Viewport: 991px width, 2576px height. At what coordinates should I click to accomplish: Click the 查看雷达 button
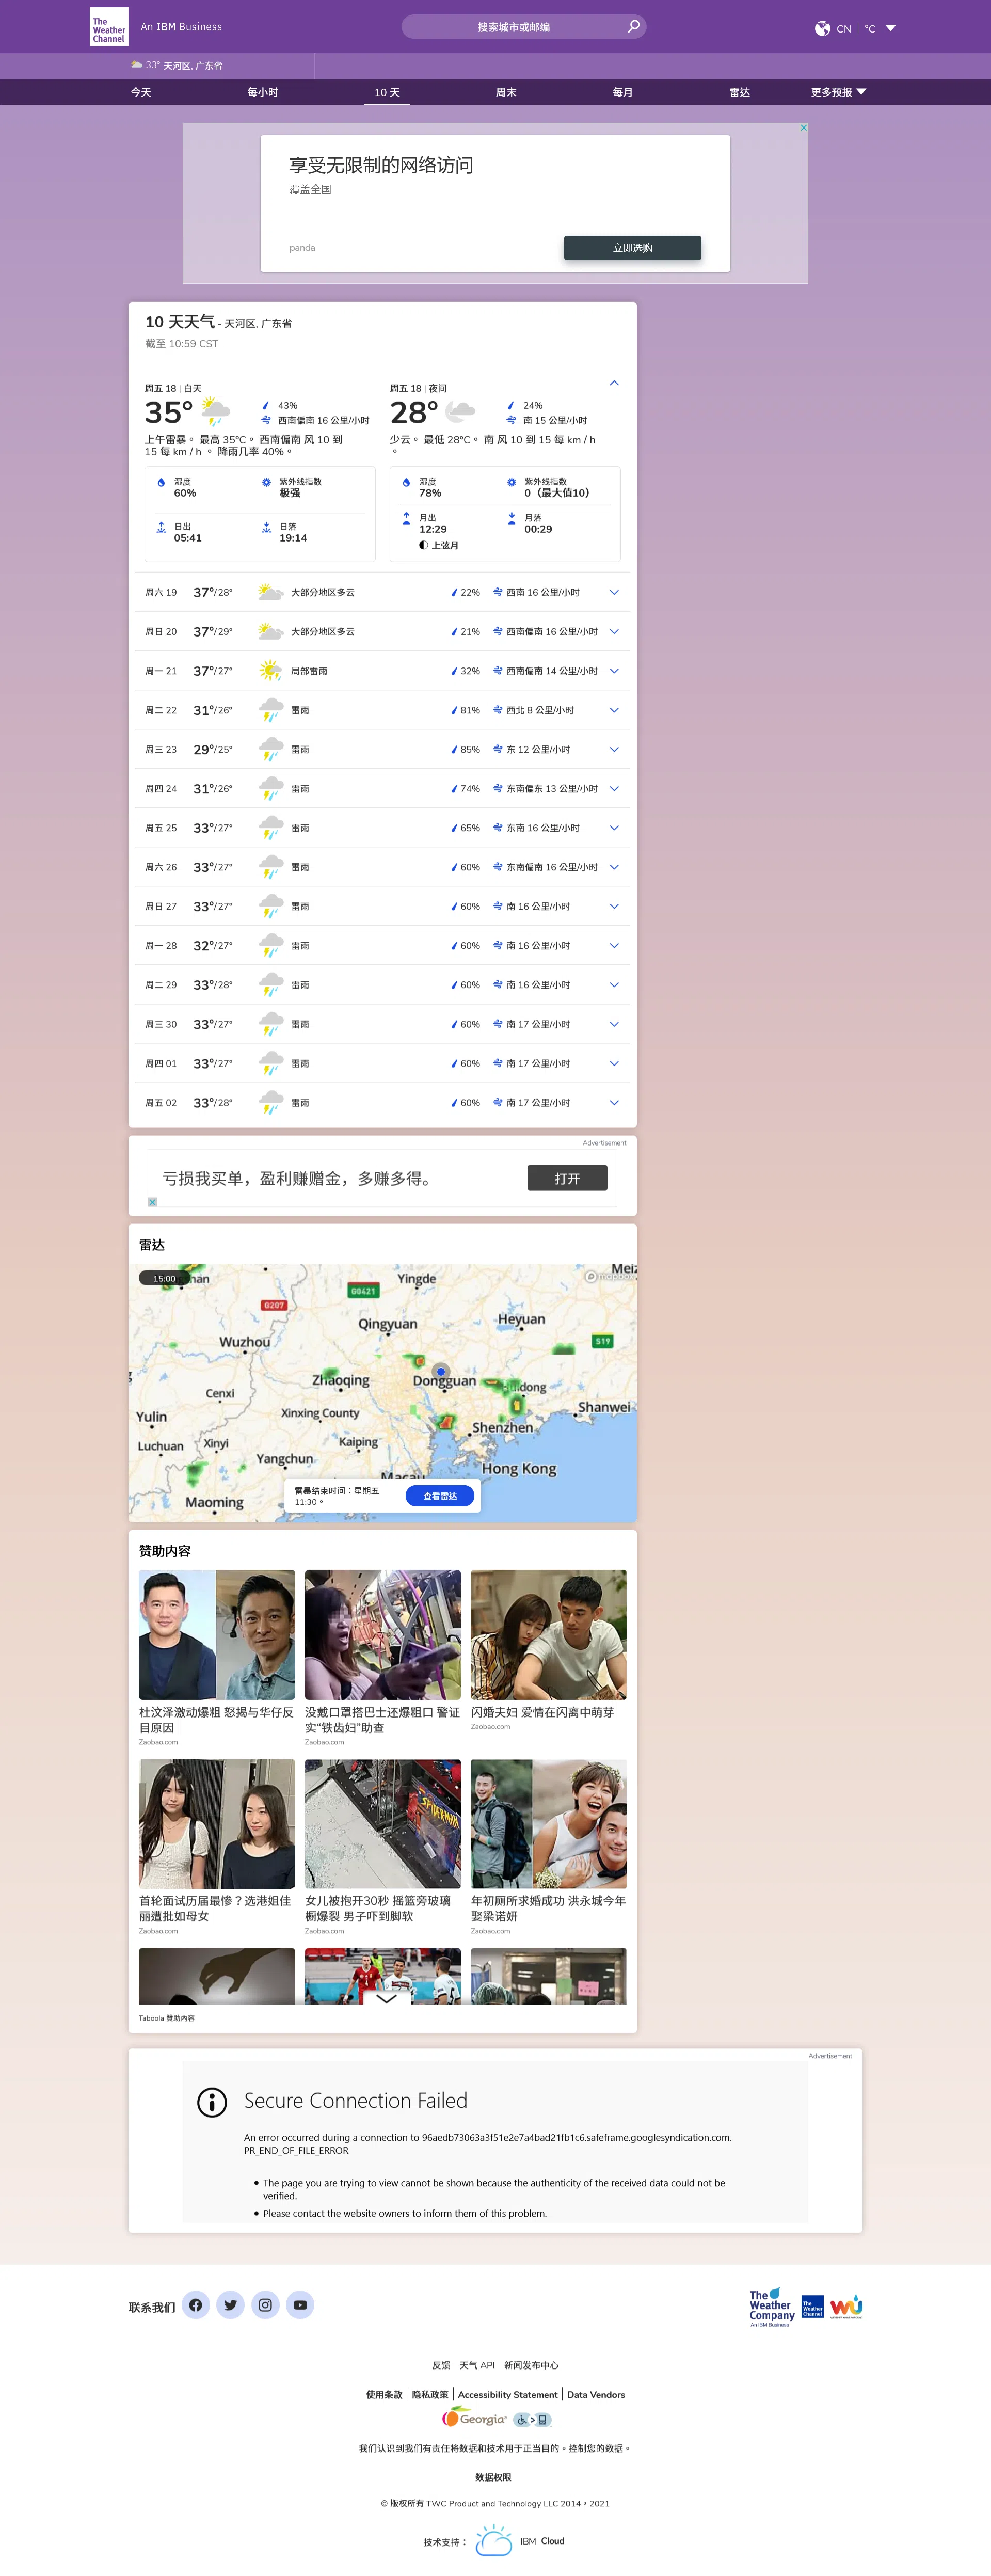pos(440,1496)
